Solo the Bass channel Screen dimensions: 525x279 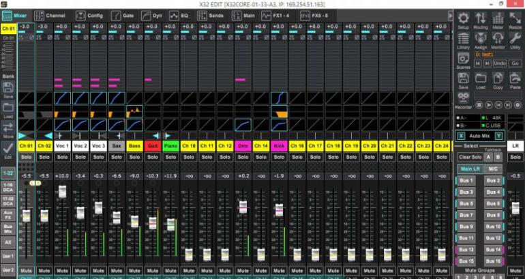[134, 157]
